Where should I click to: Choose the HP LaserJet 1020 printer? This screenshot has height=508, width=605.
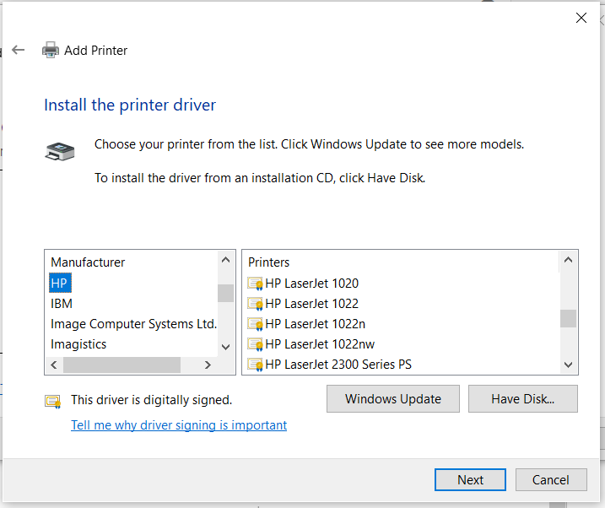pos(311,284)
